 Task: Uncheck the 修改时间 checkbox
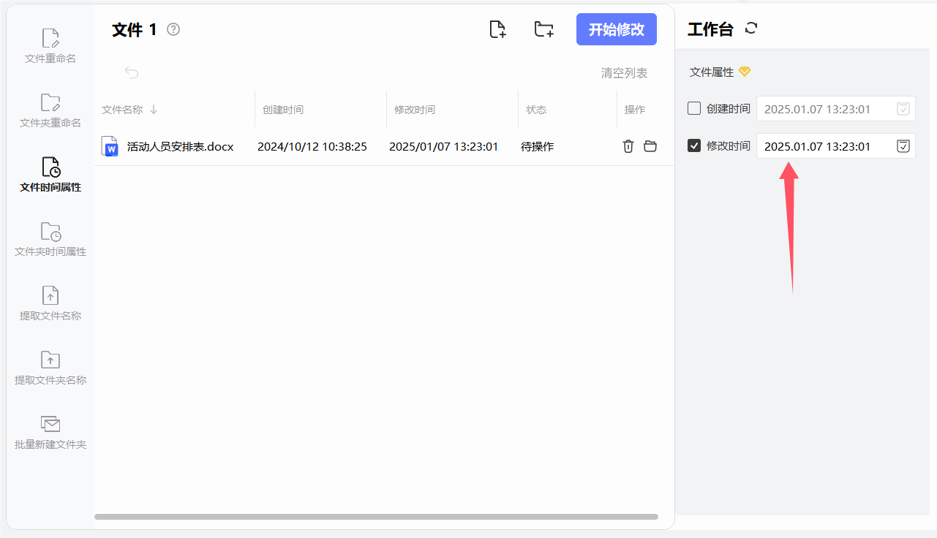(694, 145)
